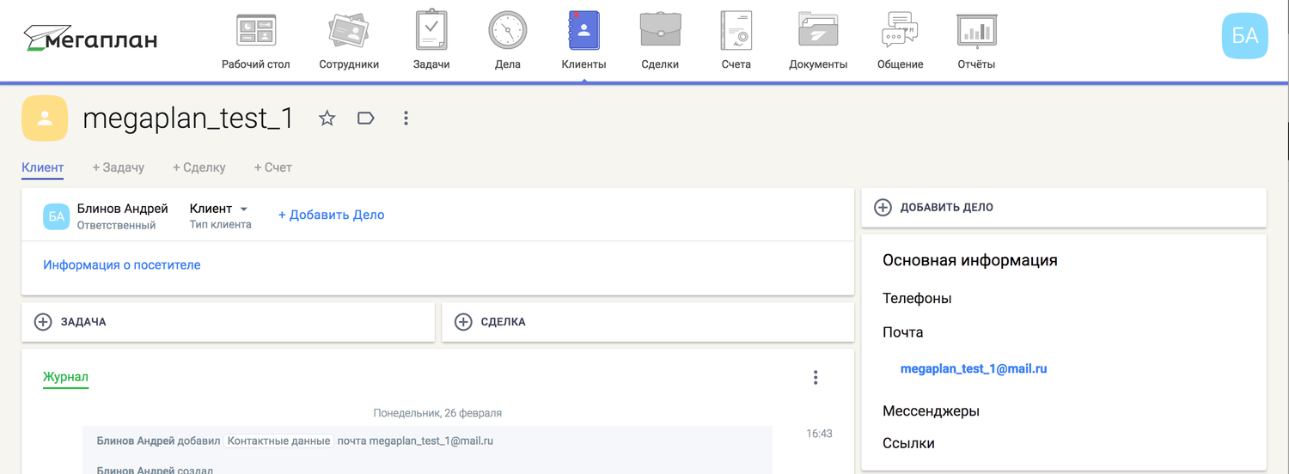
Task: Click the tag label icon beside client name
Action: pyautogui.click(x=366, y=118)
